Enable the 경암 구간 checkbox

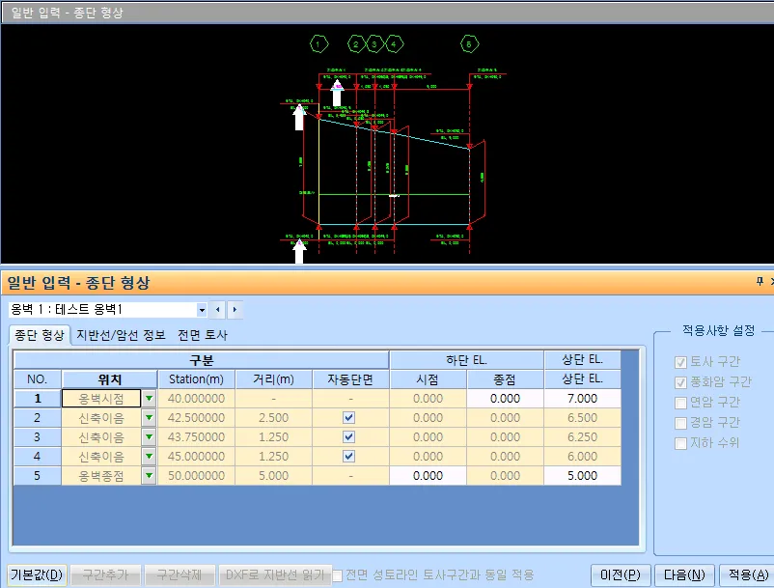coord(680,423)
